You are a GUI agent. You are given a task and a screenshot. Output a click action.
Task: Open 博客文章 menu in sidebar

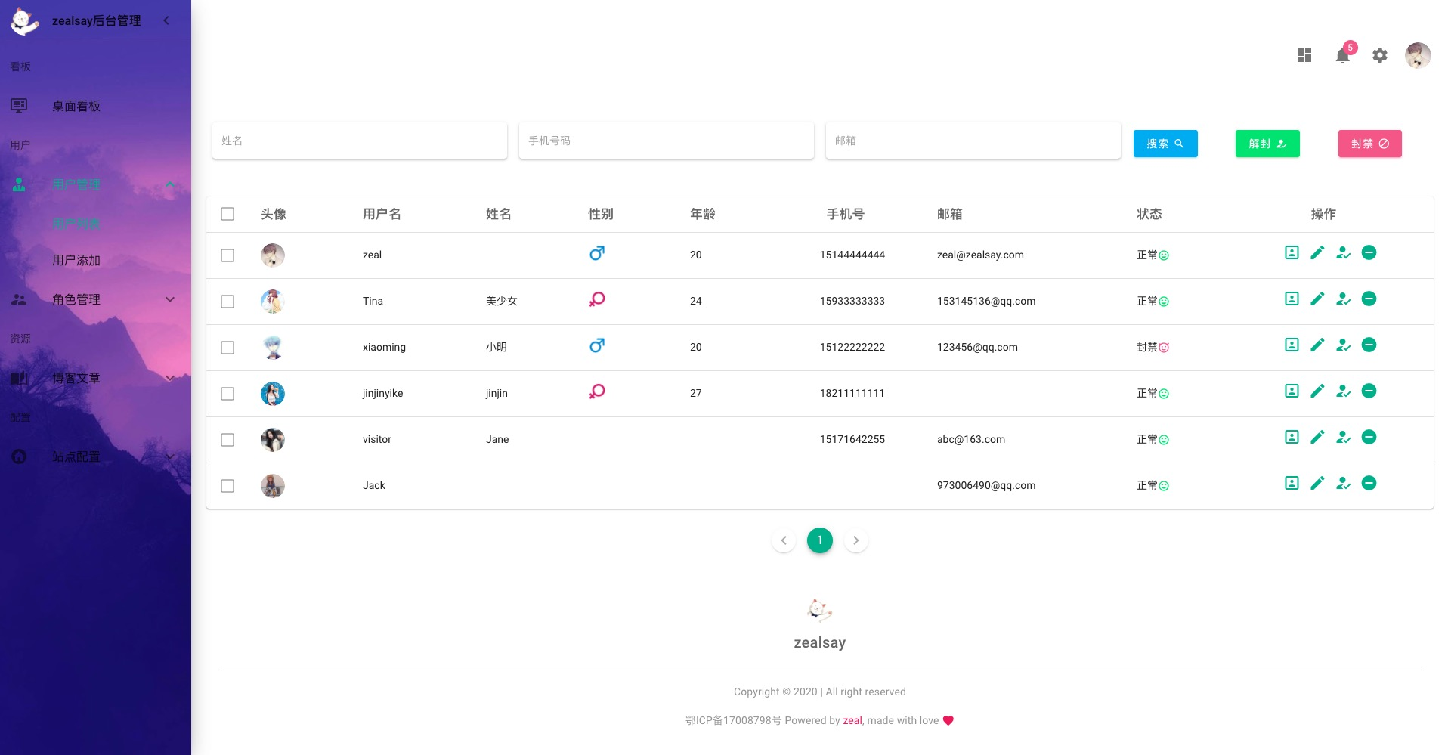pos(95,378)
